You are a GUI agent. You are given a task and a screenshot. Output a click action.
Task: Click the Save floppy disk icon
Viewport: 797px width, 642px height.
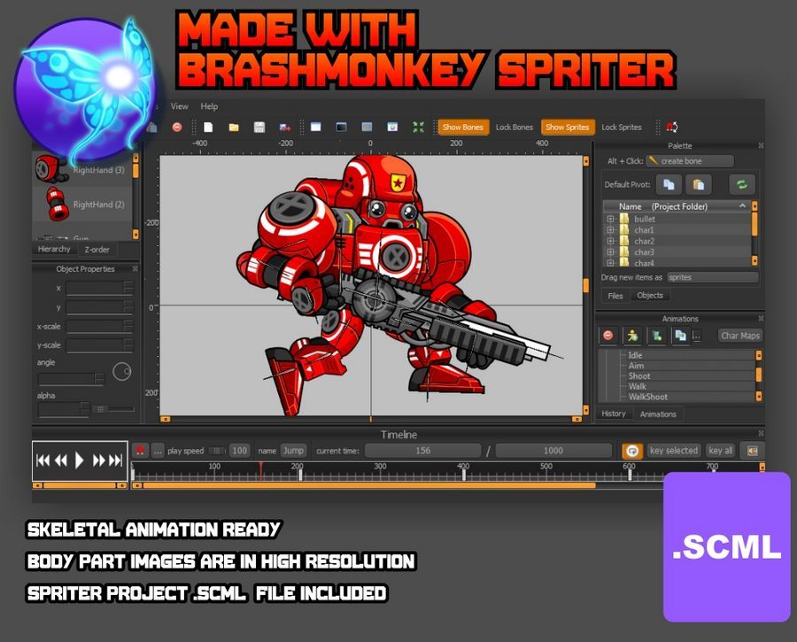coord(259,128)
